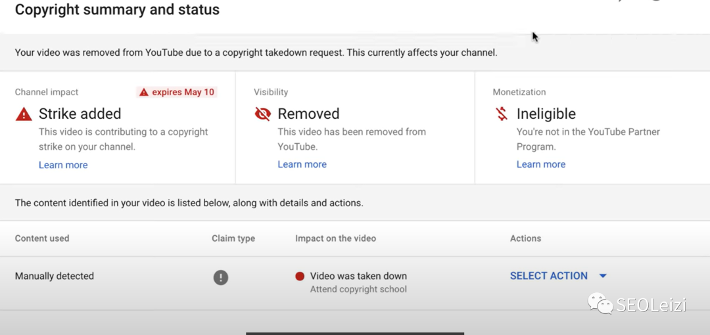Open the SELECT ACTION dropdown
This screenshot has width=710, height=335.
coord(549,276)
